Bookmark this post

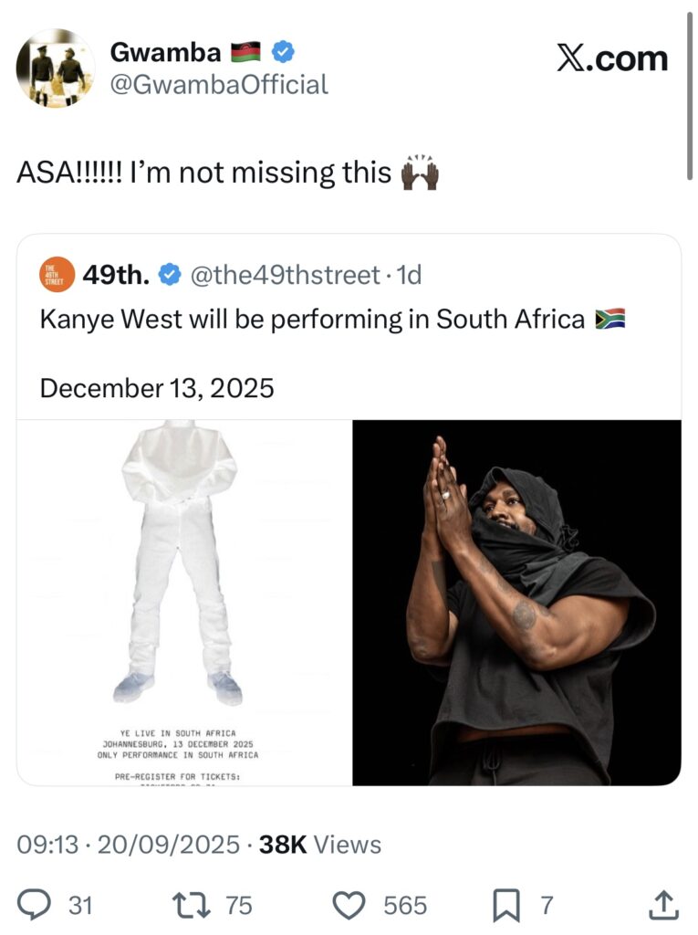point(505,905)
